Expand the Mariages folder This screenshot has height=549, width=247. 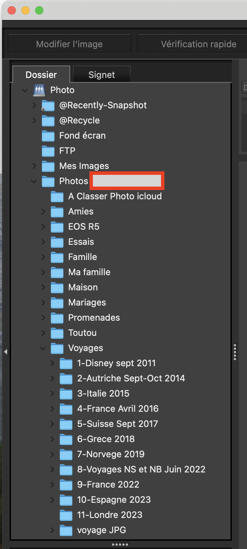click(43, 303)
